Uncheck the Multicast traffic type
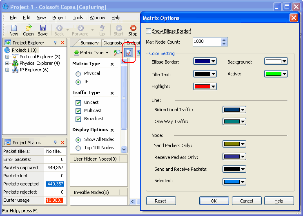 pos(78,111)
